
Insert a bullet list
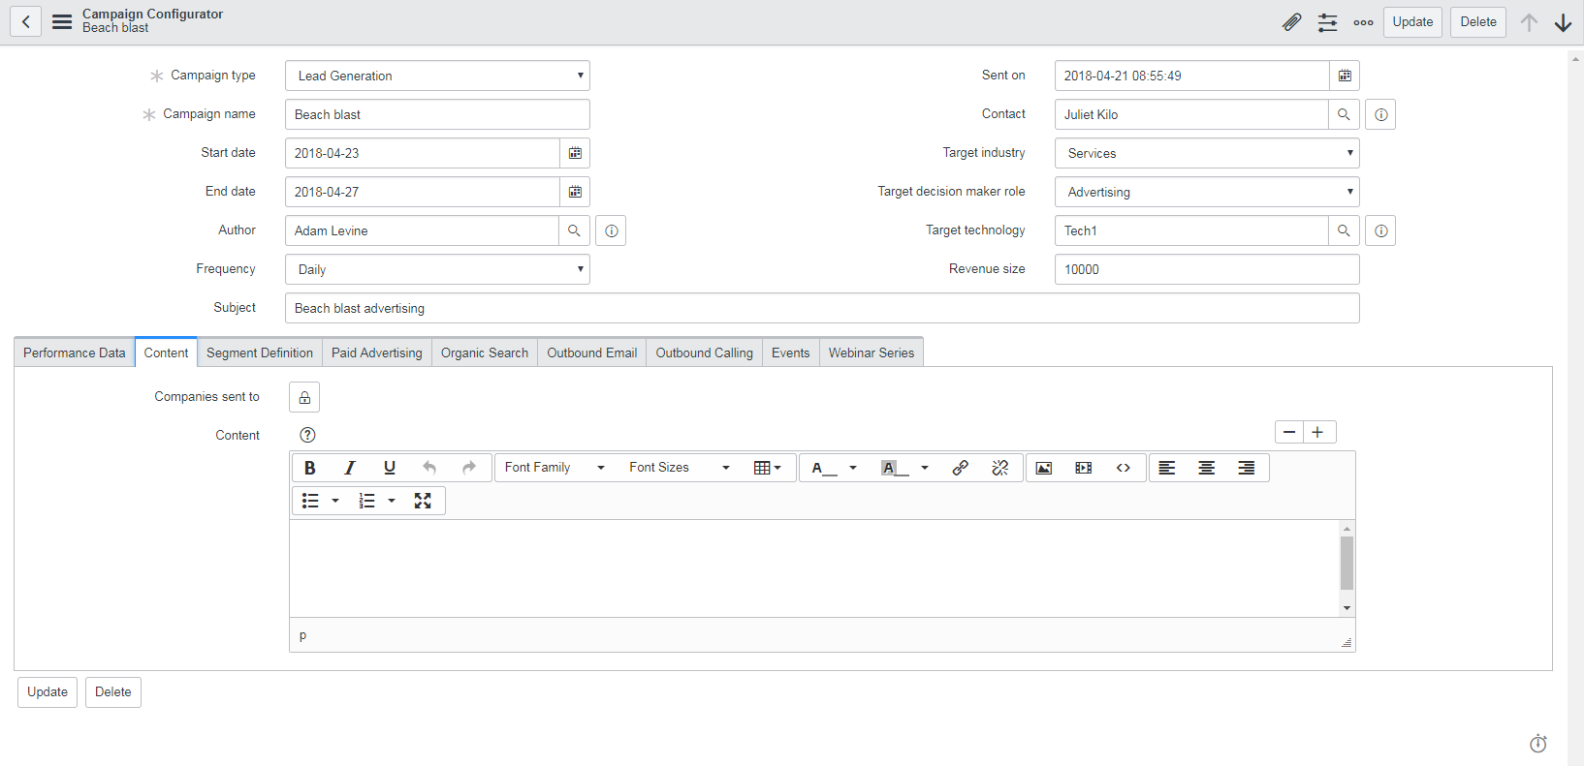(310, 501)
